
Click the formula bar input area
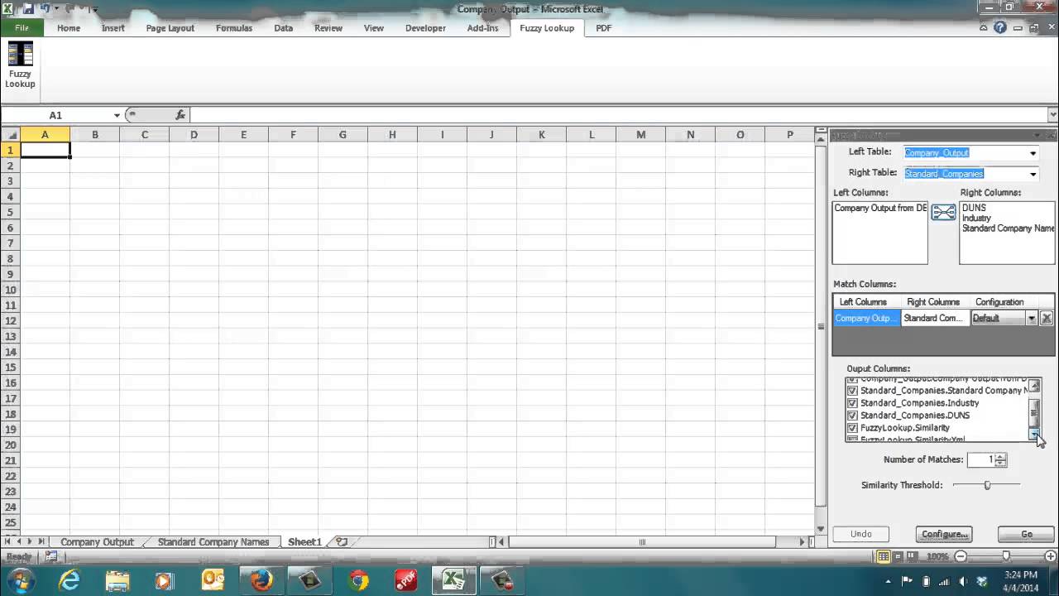tap(617, 115)
